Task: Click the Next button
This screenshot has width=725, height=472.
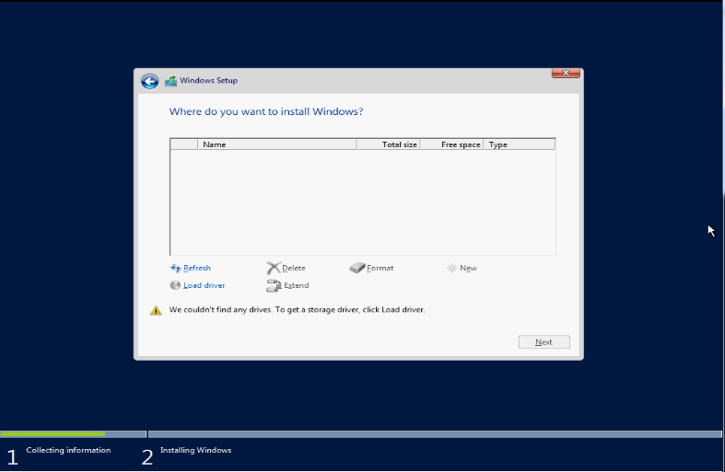Action: [x=544, y=341]
